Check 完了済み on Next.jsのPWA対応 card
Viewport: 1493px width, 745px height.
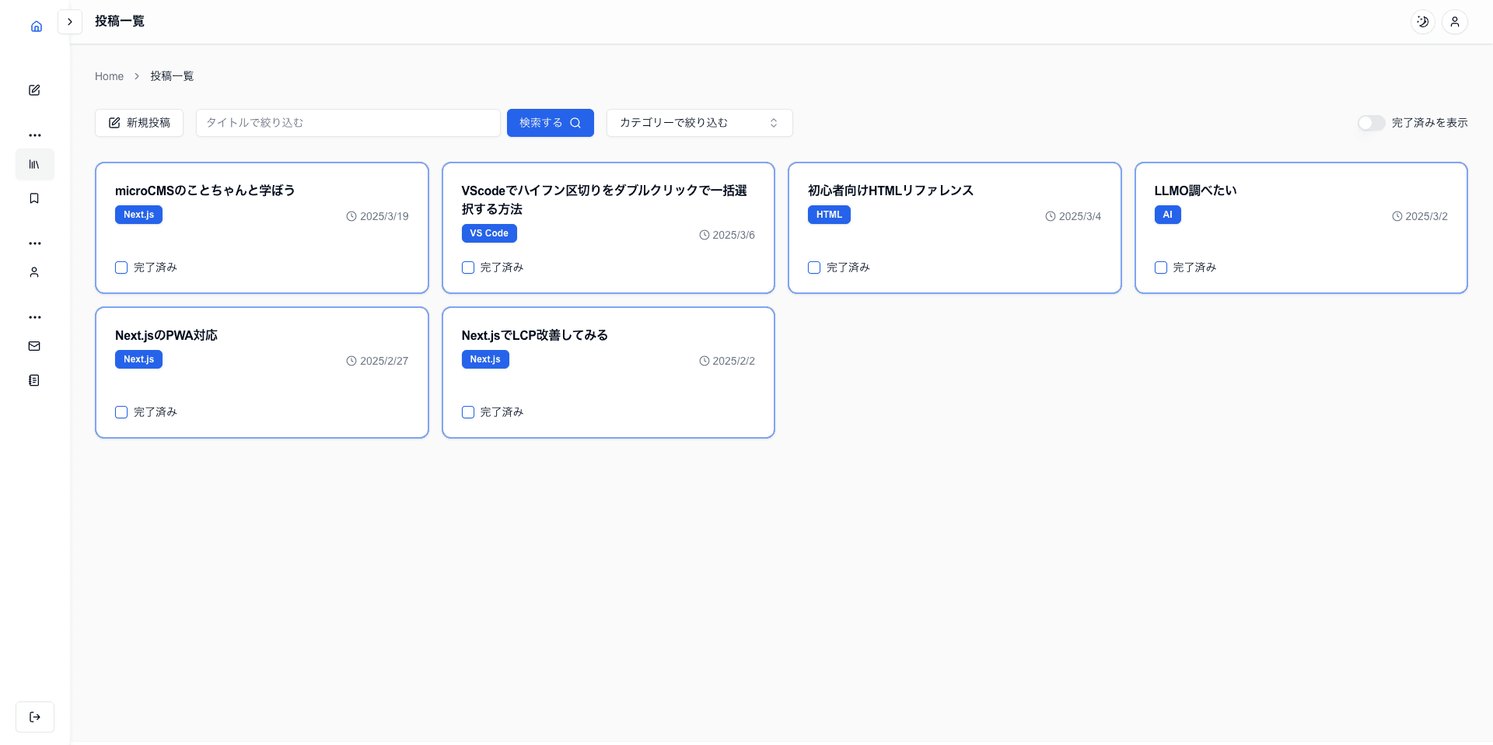click(121, 412)
